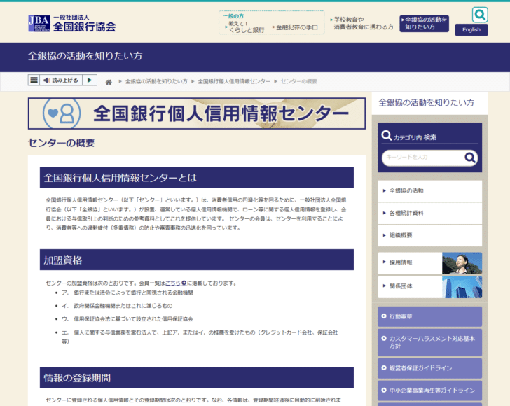Viewport: 510px width, 406px height.
Task: Click the 加盟資格 section heading
Action: click(x=197, y=260)
